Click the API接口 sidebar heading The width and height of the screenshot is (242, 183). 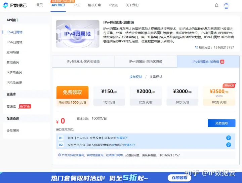pyautogui.click(x=12, y=20)
